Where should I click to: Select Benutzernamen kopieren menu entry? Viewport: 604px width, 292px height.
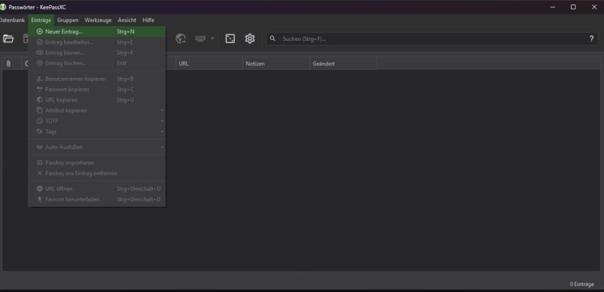(x=97, y=79)
